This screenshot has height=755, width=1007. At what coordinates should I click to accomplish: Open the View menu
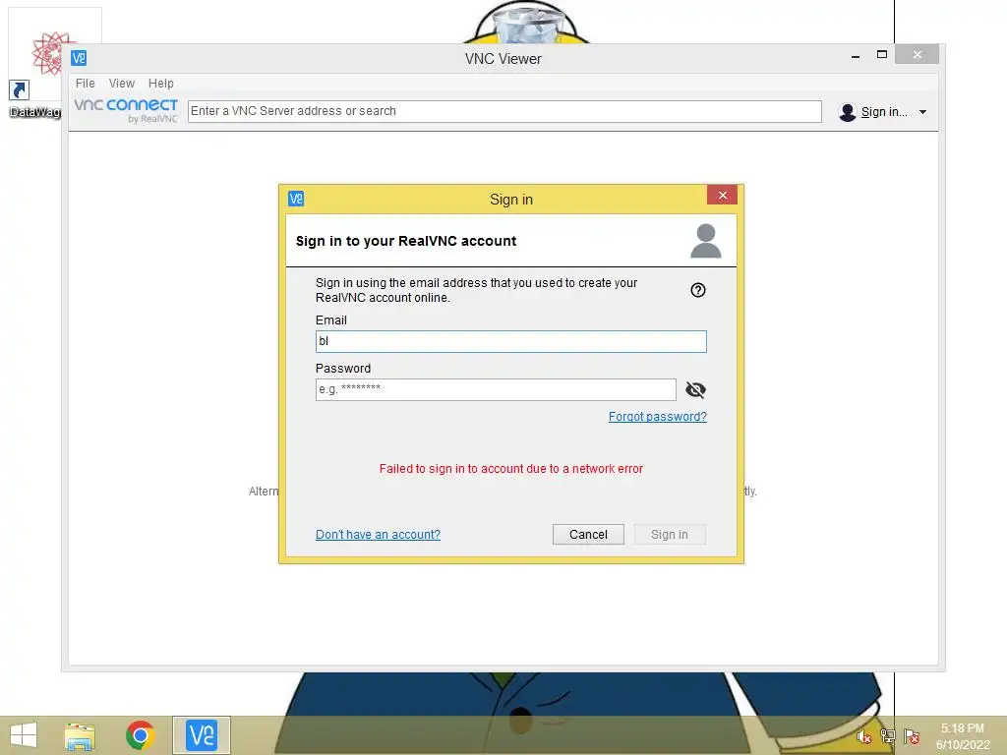pyautogui.click(x=121, y=84)
